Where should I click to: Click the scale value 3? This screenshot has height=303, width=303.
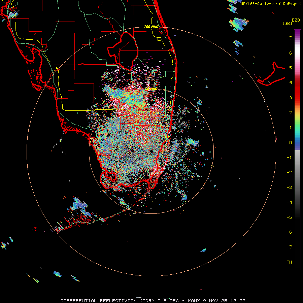(291, 98)
